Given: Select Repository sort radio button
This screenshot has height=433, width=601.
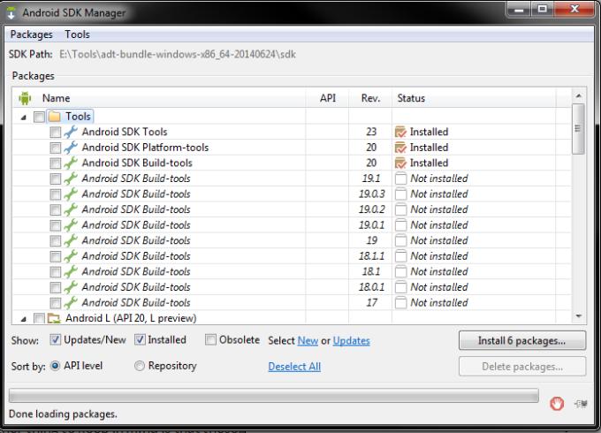Looking at the screenshot, I should click(x=140, y=366).
